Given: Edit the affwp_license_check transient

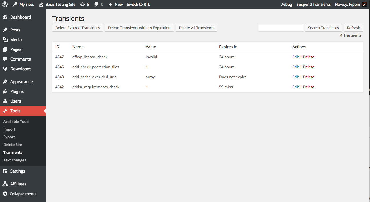Looking at the screenshot, I should (x=296, y=57).
